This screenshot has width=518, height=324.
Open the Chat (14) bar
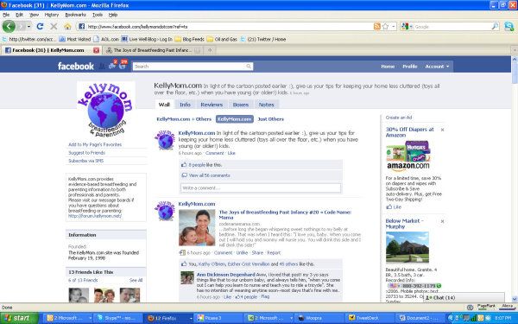point(464,297)
